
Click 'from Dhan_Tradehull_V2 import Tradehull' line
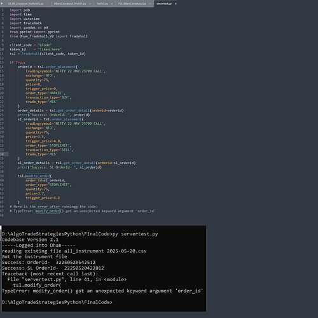click(48, 36)
